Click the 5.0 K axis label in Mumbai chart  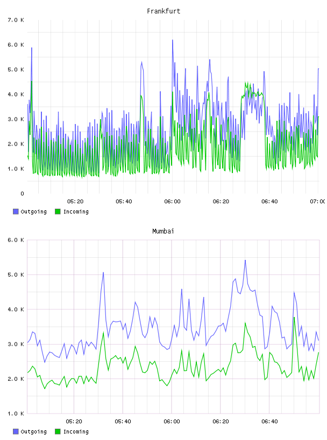16,274
